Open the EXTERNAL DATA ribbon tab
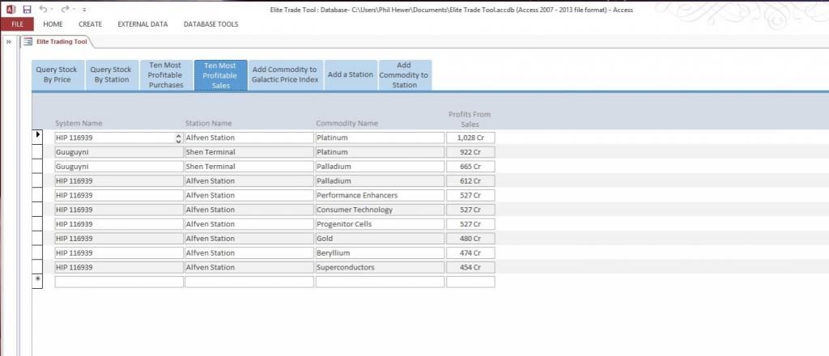 point(142,23)
